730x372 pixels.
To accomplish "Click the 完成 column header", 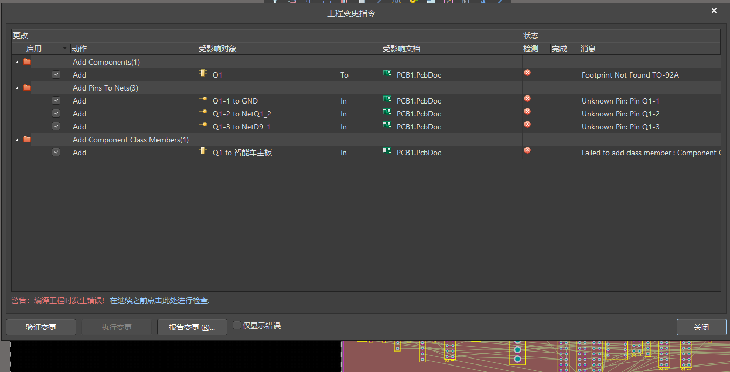I will click(x=565, y=49).
